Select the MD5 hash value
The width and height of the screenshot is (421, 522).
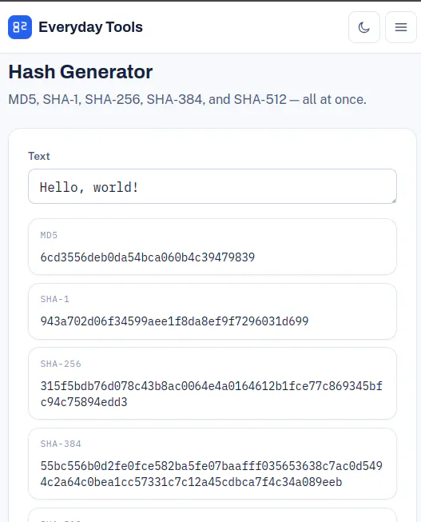[148, 257]
